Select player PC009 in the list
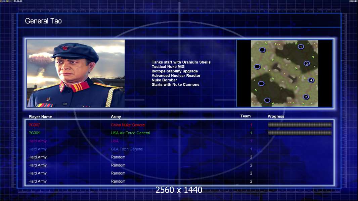The width and height of the screenshot is (358, 201). pos(34,133)
